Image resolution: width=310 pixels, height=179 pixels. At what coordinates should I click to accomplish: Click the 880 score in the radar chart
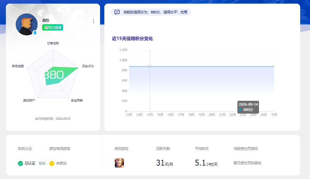tap(53, 75)
